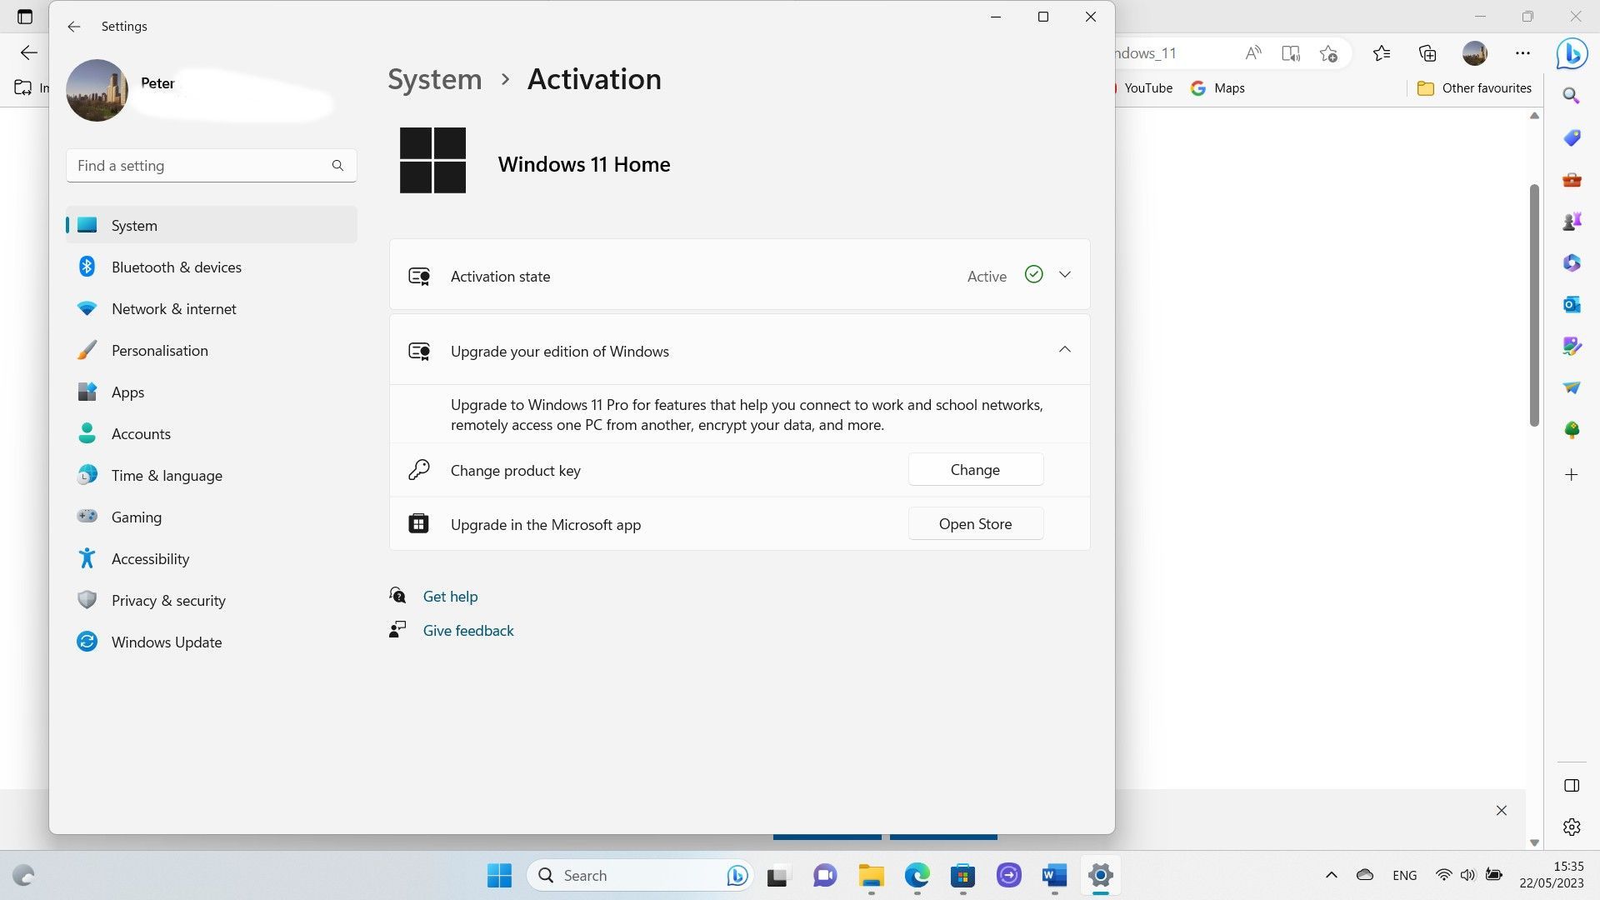Viewport: 1600px width, 900px height.
Task: Open the Chat app on the taskbar
Action: tap(825, 876)
